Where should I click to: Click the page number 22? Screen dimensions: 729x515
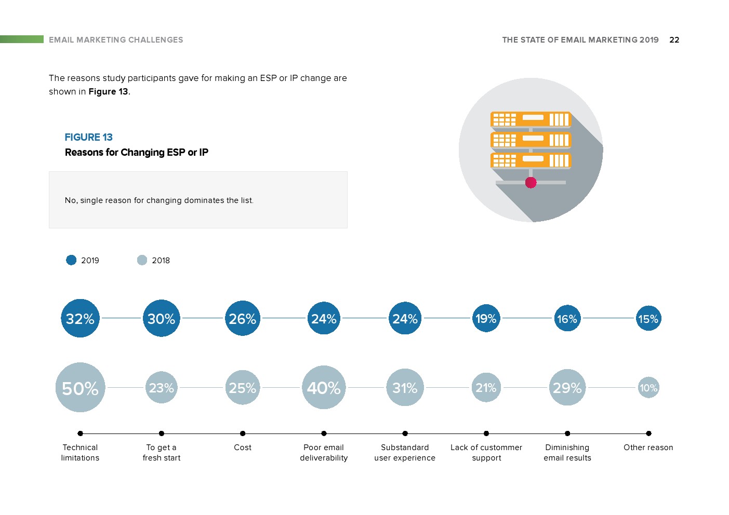click(674, 40)
